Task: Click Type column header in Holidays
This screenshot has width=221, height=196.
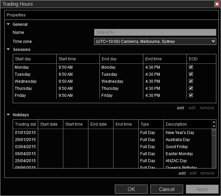Action: (x=151, y=124)
